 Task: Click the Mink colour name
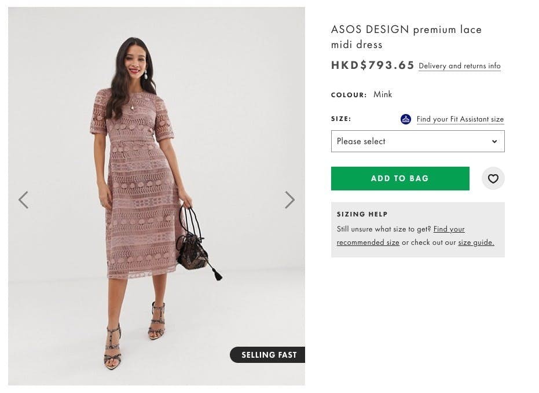pos(383,94)
